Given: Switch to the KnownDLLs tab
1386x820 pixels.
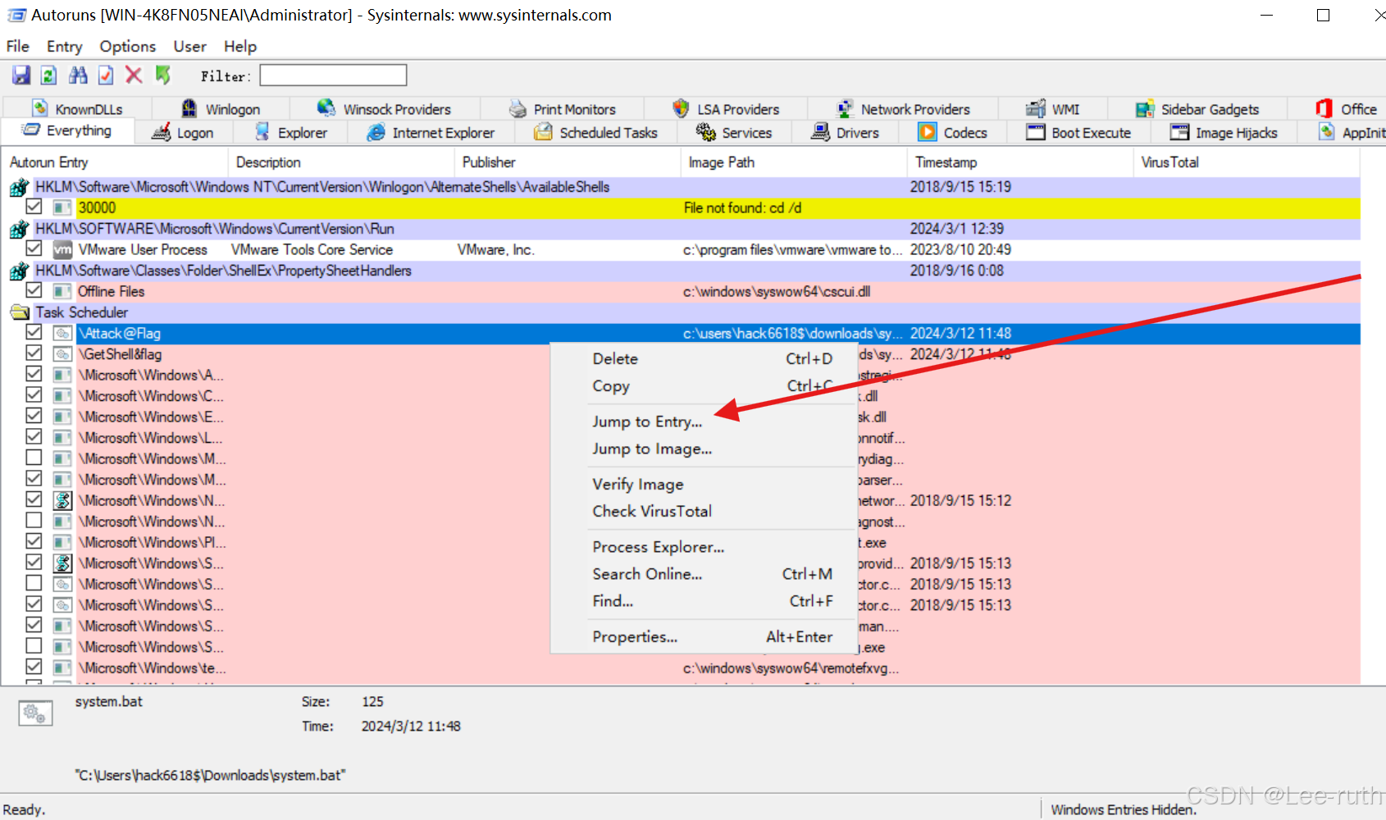Looking at the screenshot, I should click(x=77, y=109).
